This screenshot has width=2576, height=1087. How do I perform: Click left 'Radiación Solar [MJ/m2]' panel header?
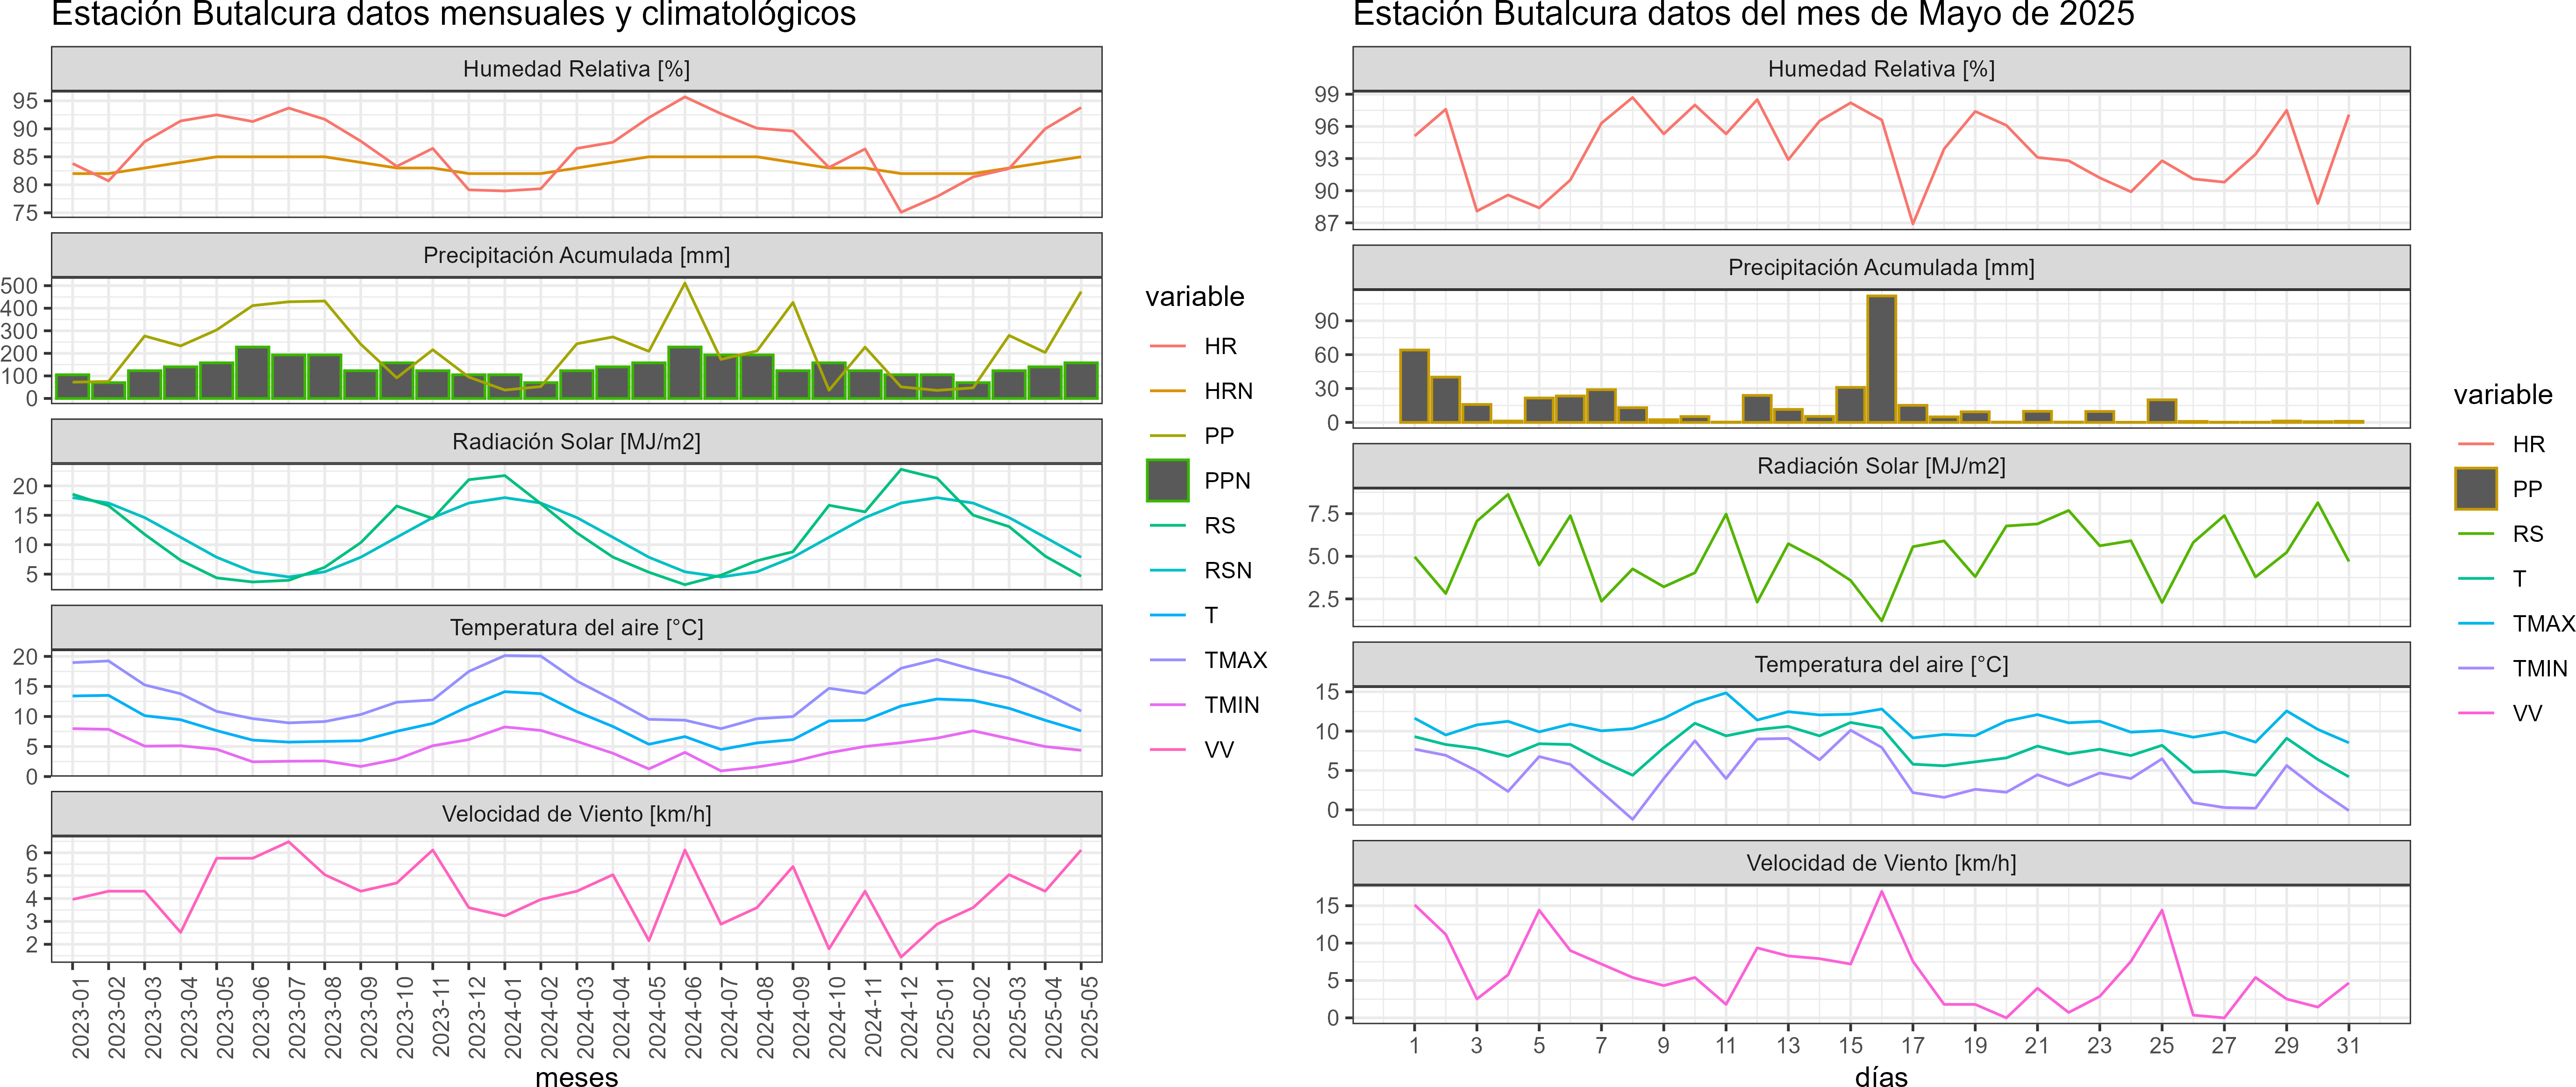(576, 441)
